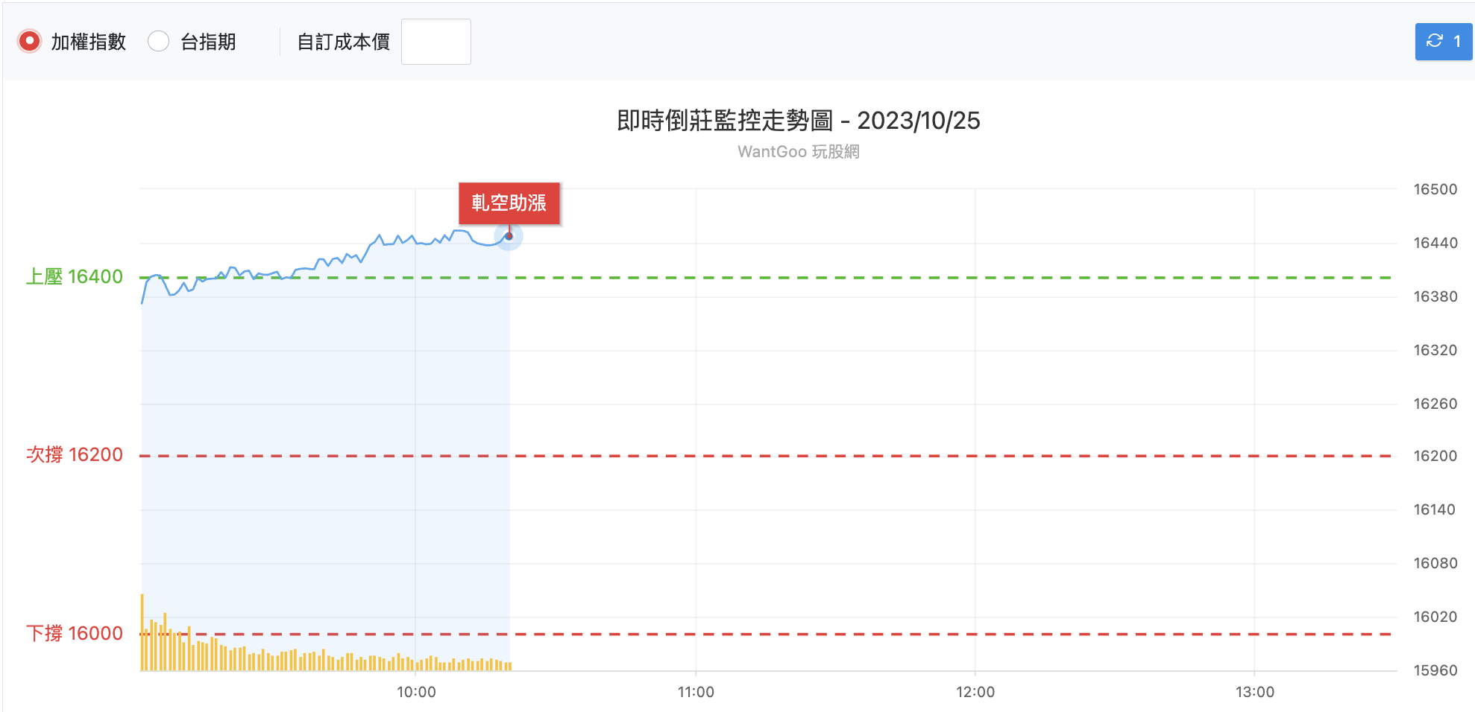This screenshot has height=712, width=1475.
Task: Select the 台指期 radio button
Action: pyautogui.click(x=158, y=41)
